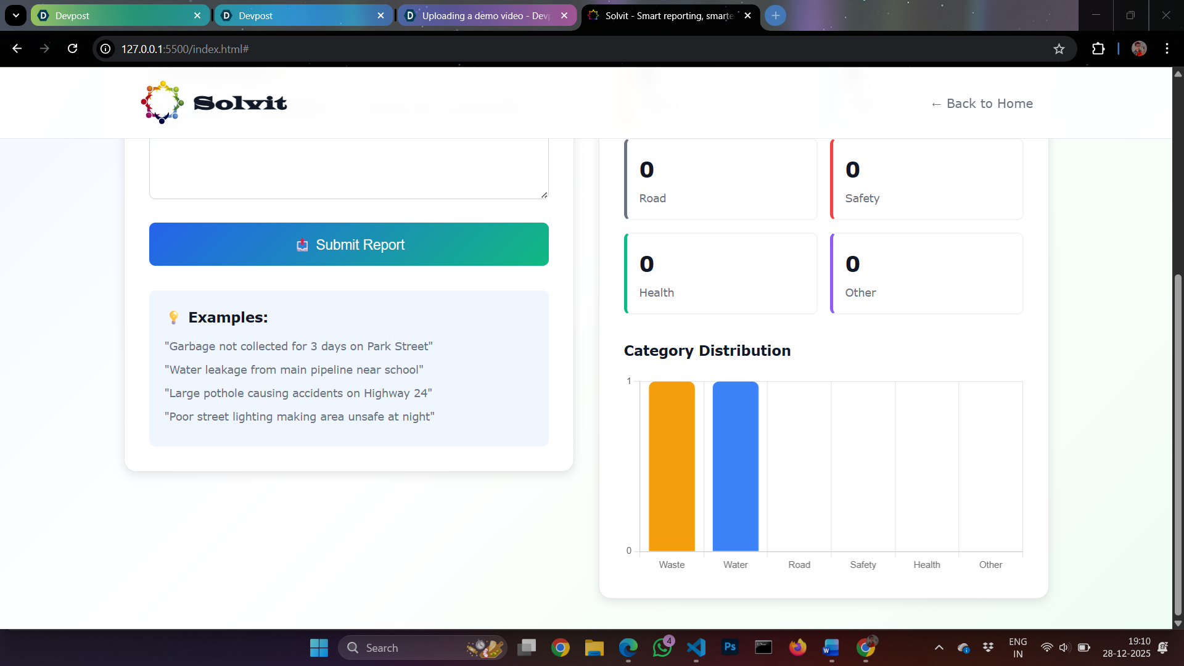Switch to Uploading a demo video tab
The image size is (1184, 666).
click(487, 15)
